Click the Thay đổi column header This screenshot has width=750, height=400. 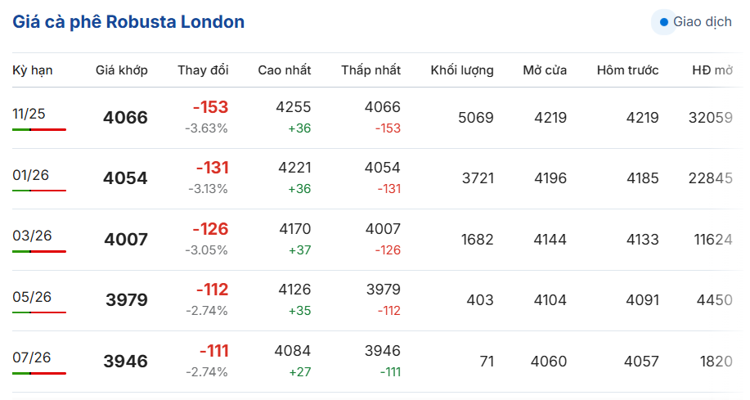pyautogui.click(x=203, y=70)
